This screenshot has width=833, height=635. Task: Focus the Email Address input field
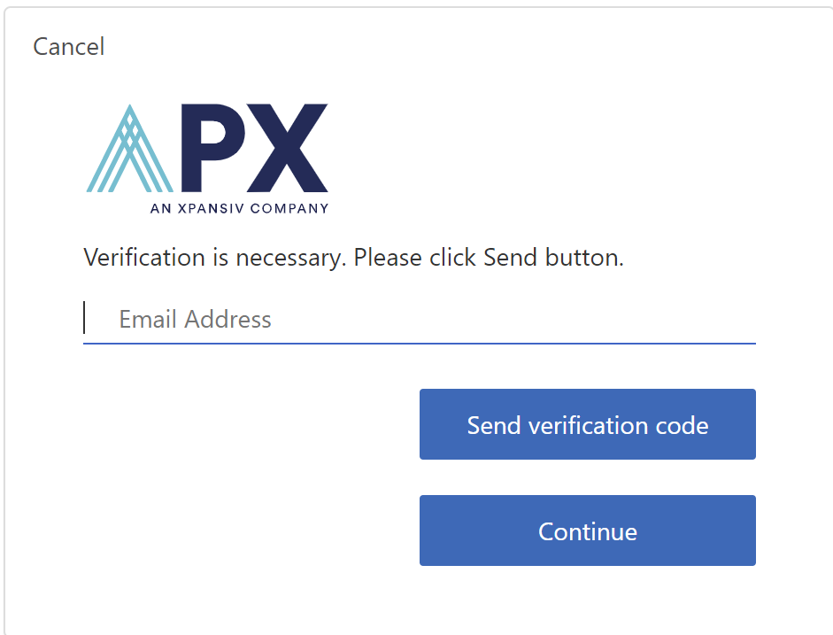point(419,319)
